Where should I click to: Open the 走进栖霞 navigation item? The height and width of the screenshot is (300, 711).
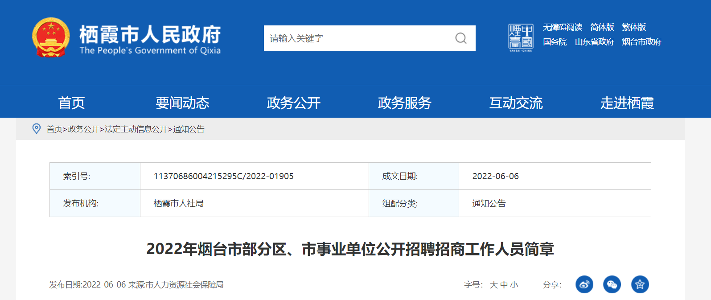point(627,103)
